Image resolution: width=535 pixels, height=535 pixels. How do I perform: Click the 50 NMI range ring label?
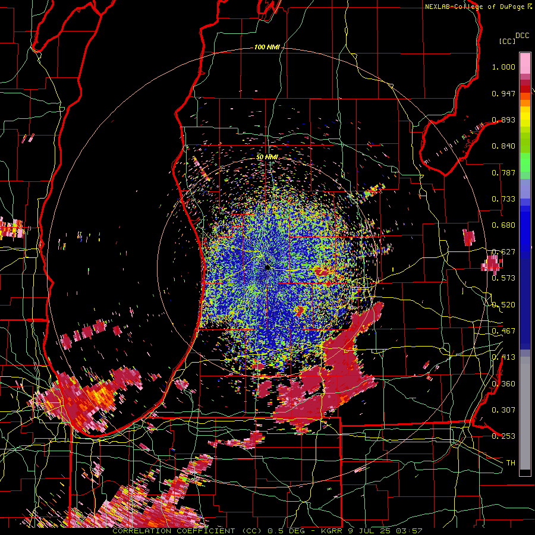(x=267, y=157)
